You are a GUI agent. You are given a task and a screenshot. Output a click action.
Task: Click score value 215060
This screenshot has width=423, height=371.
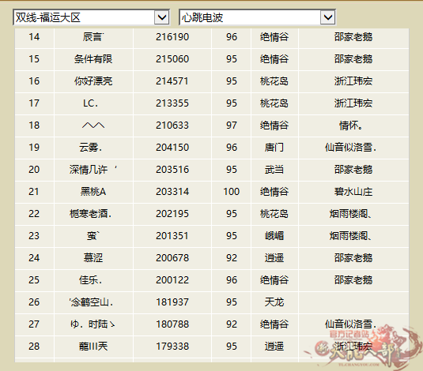click(x=172, y=59)
